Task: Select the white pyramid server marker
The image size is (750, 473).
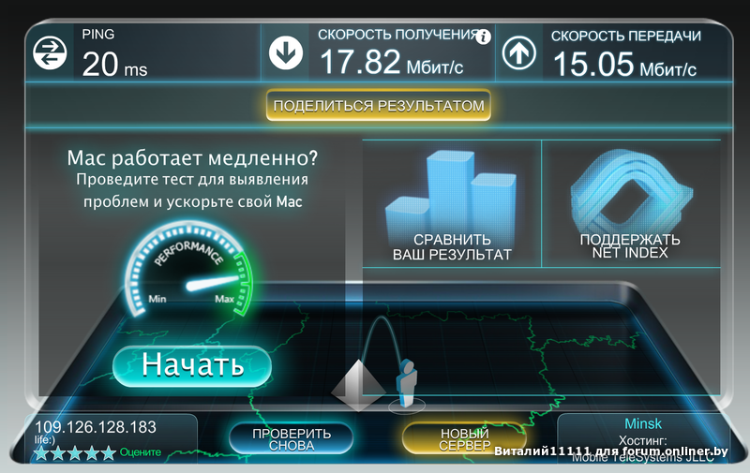Action: (358, 386)
